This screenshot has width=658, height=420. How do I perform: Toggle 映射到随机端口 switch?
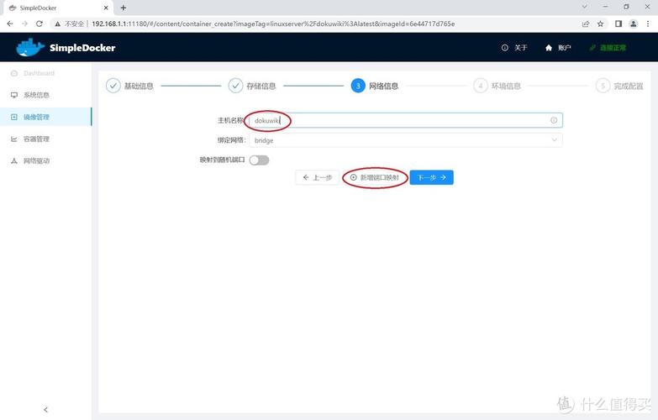pos(259,160)
